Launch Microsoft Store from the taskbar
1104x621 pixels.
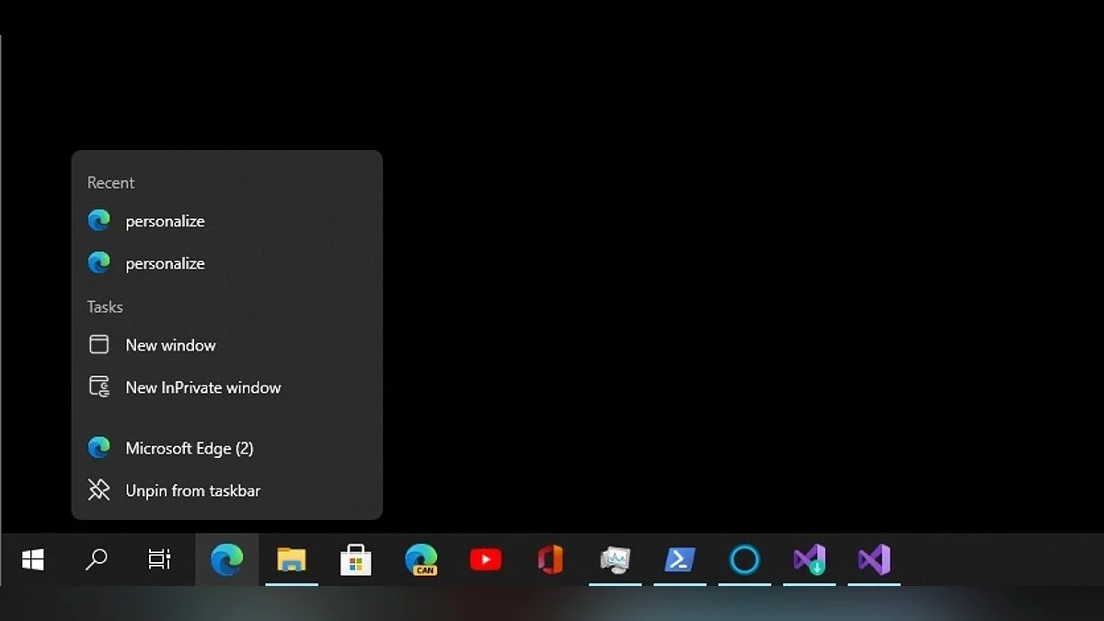click(356, 559)
